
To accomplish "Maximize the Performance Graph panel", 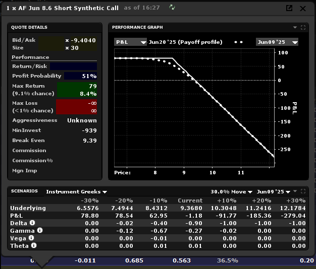I will click(x=303, y=27).
